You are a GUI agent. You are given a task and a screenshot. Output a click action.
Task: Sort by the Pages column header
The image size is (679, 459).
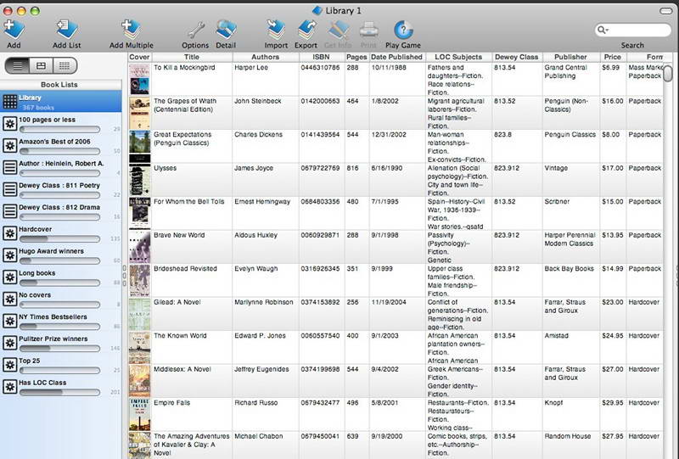tap(356, 57)
